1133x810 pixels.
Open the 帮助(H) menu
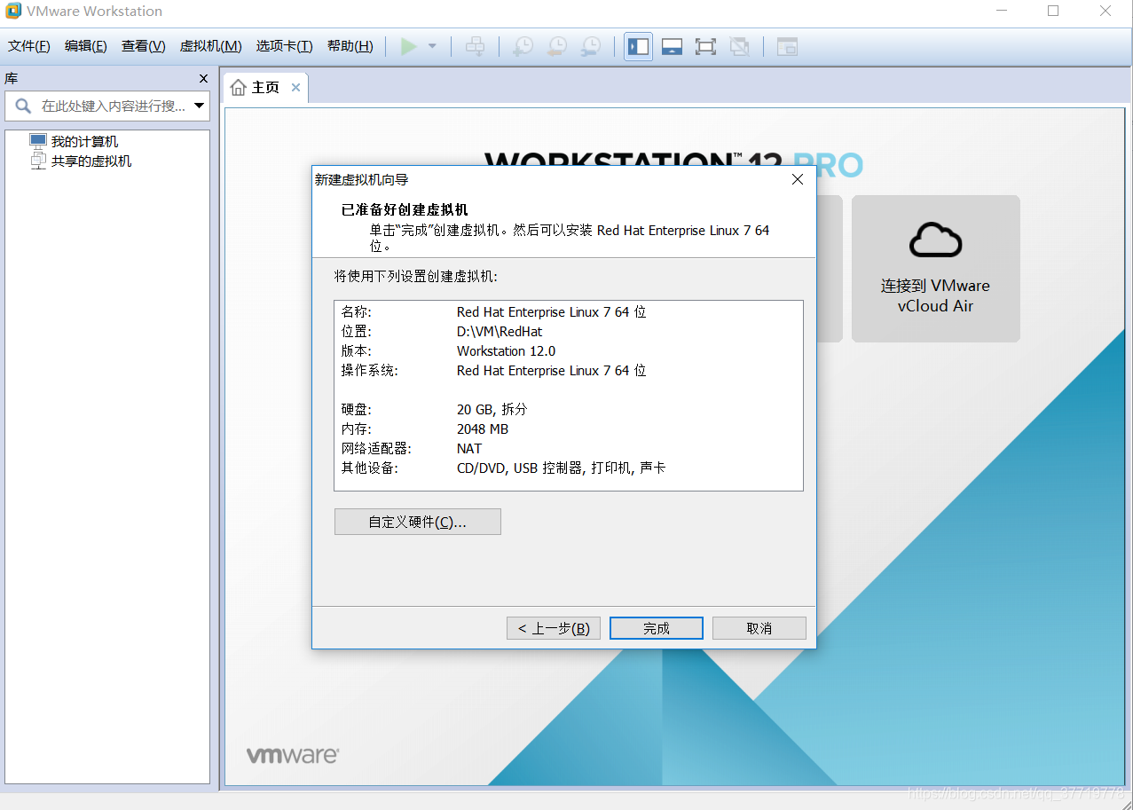(x=350, y=46)
